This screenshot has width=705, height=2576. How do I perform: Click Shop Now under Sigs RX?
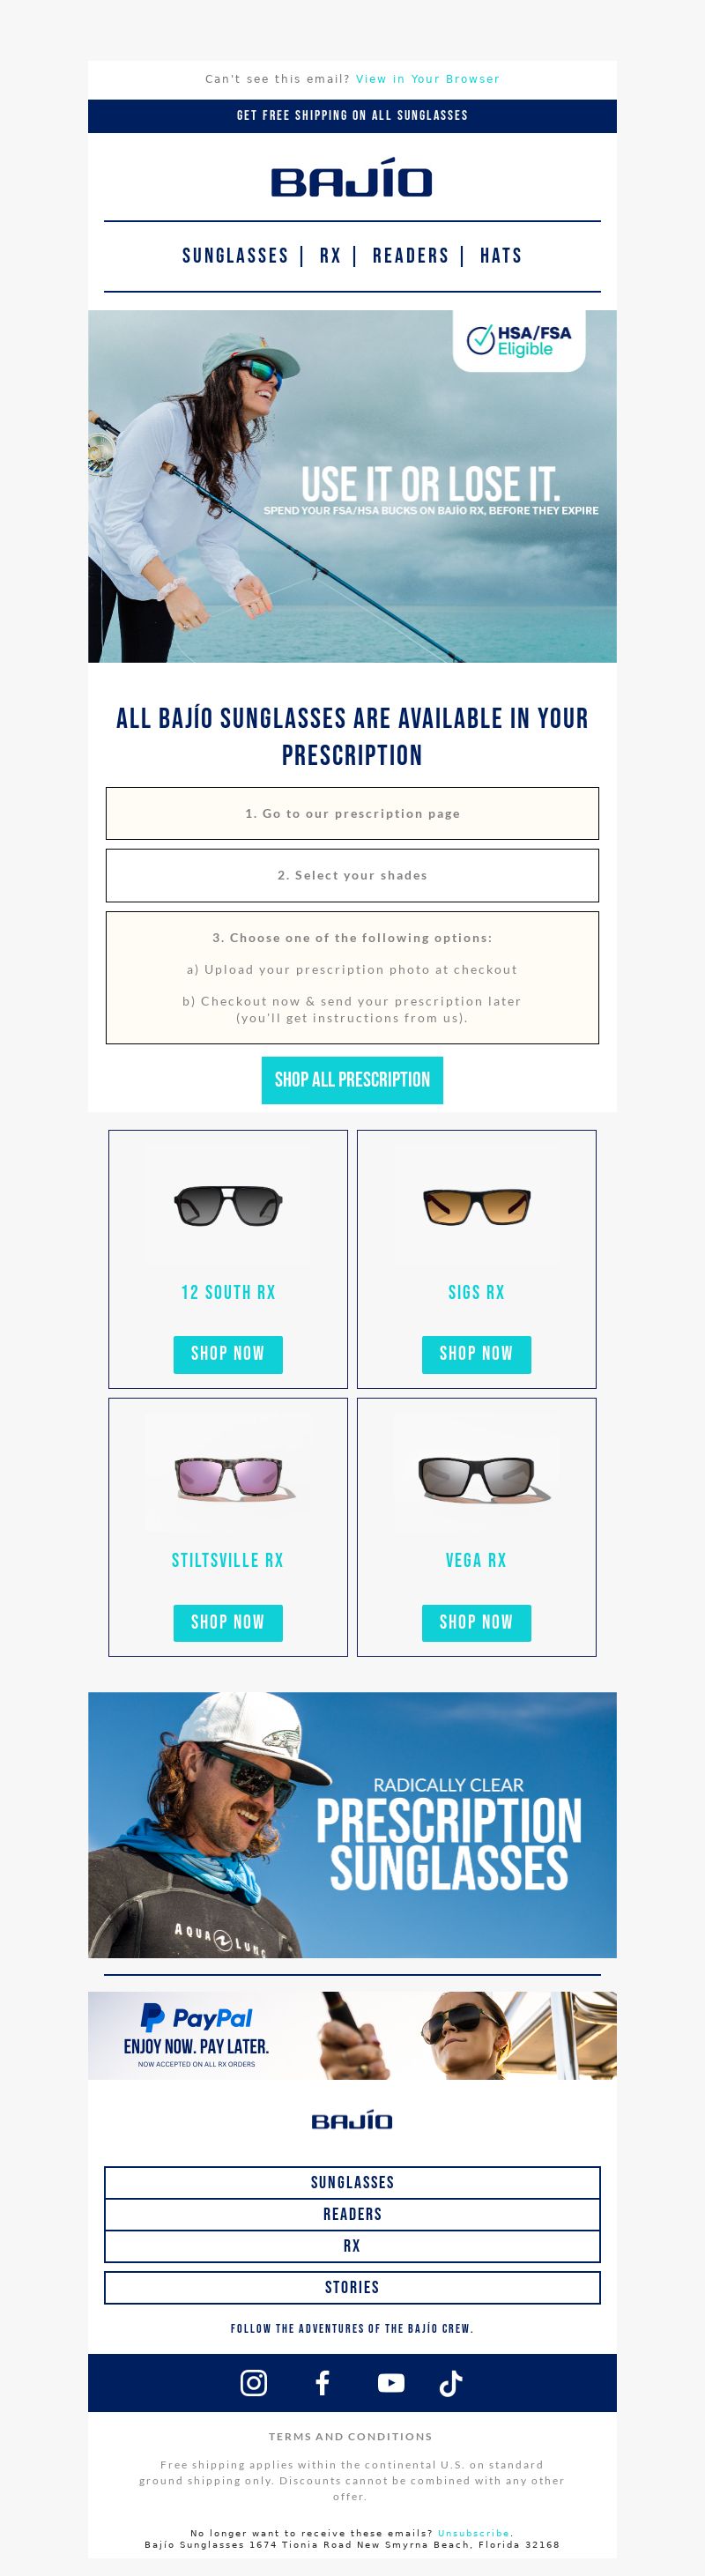coord(476,1354)
